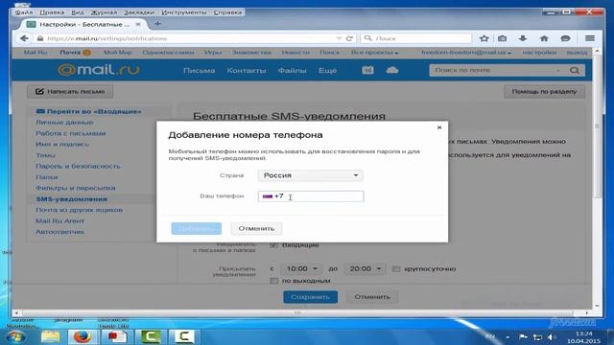
Task: Click Отменить next to Сохранить
Action: pyautogui.click(x=372, y=297)
